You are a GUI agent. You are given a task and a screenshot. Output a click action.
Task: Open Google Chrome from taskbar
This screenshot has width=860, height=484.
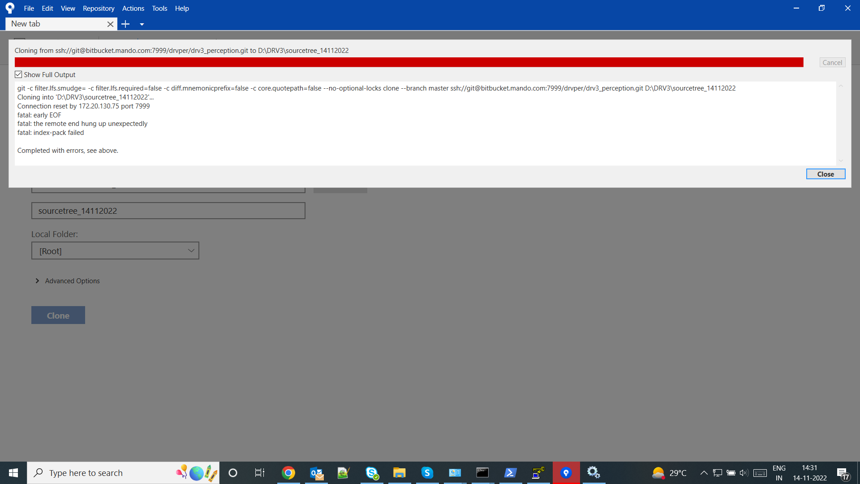288,473
